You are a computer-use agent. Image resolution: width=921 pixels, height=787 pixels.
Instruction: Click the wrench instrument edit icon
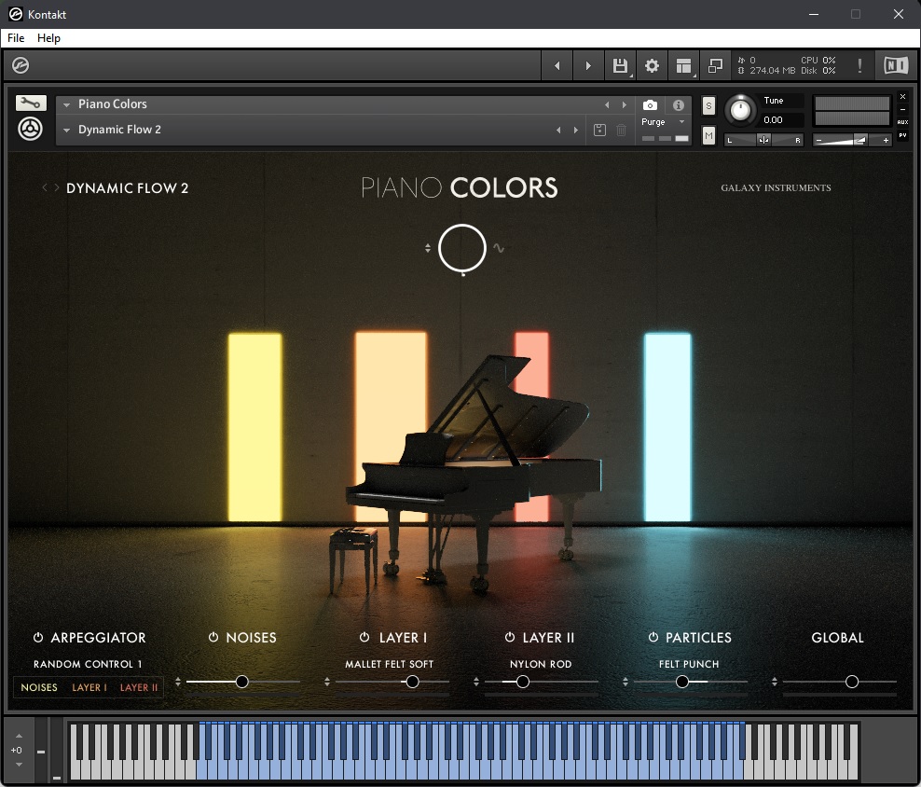coord(31,104)
